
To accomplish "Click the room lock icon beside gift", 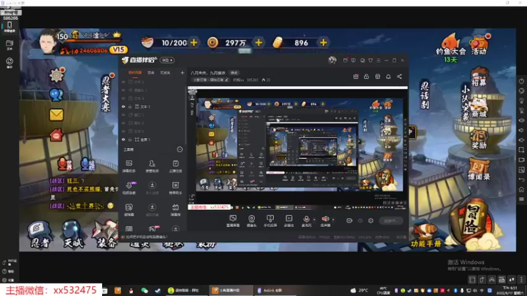I will (x=366, y=76).
